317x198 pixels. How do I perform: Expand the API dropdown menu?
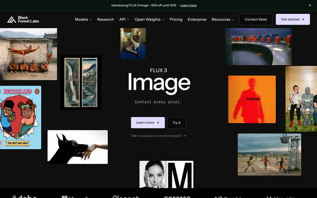tap(124, 19)
